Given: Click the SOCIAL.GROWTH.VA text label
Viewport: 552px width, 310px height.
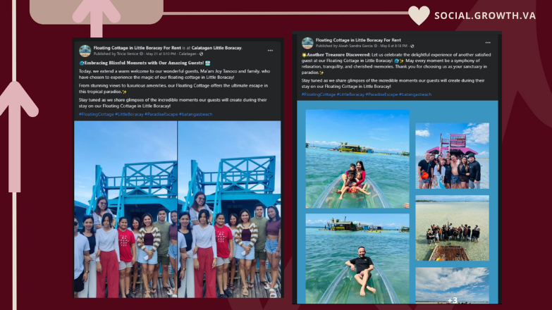Looking at the screenshot, I should 485,15.
